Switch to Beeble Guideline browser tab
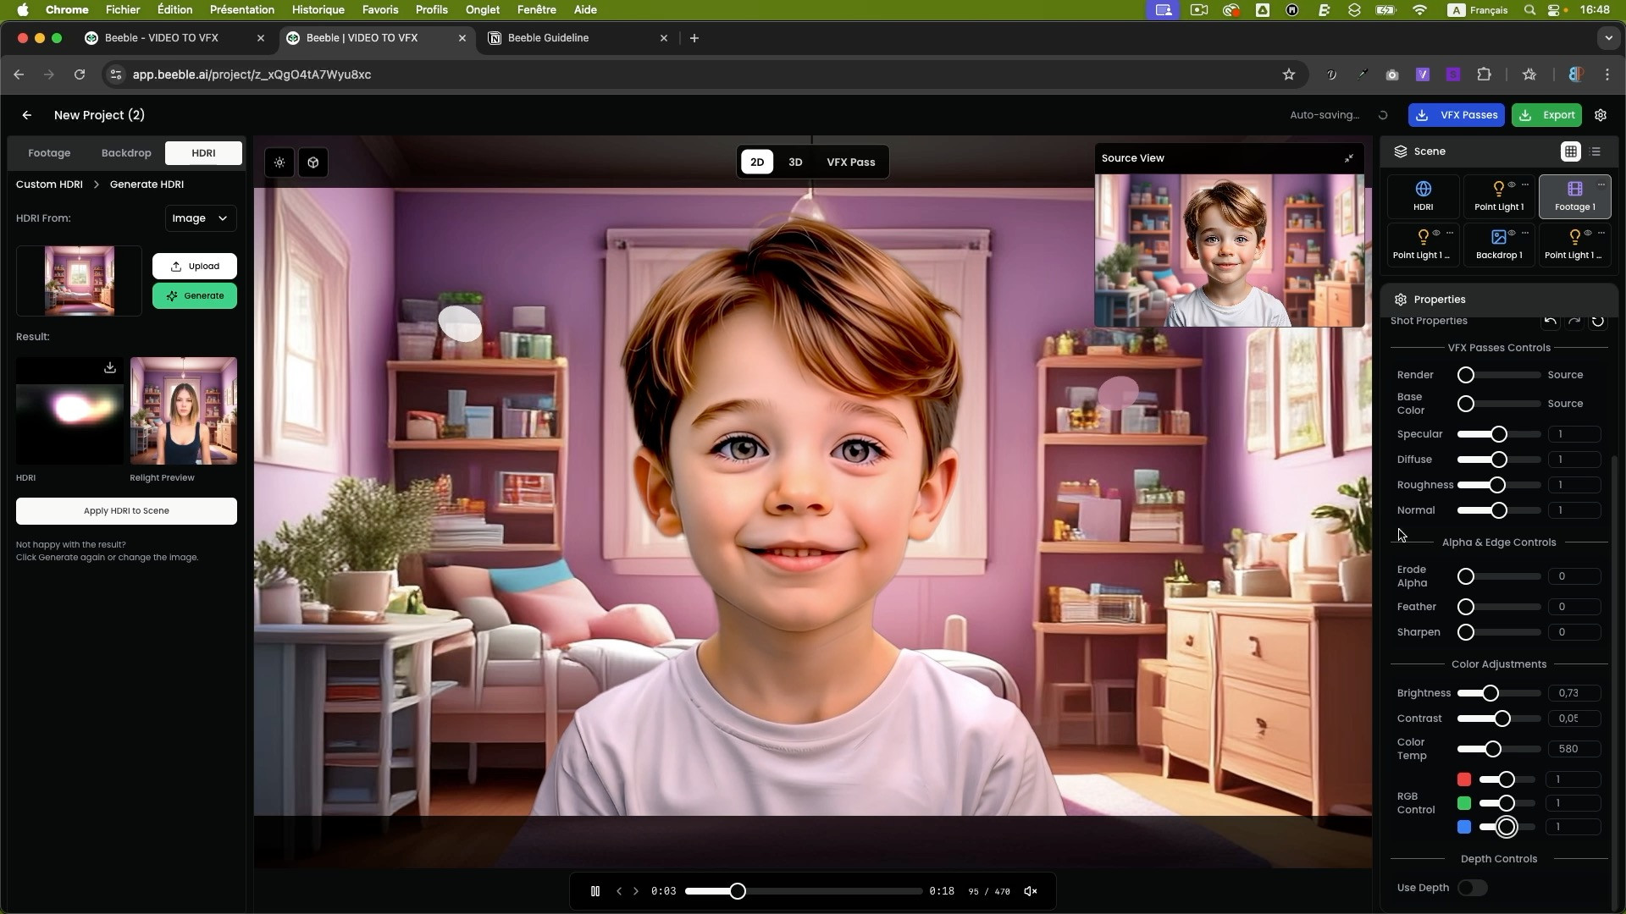The height and width of the screenshot is (914, 1626). tap(579, 38)
